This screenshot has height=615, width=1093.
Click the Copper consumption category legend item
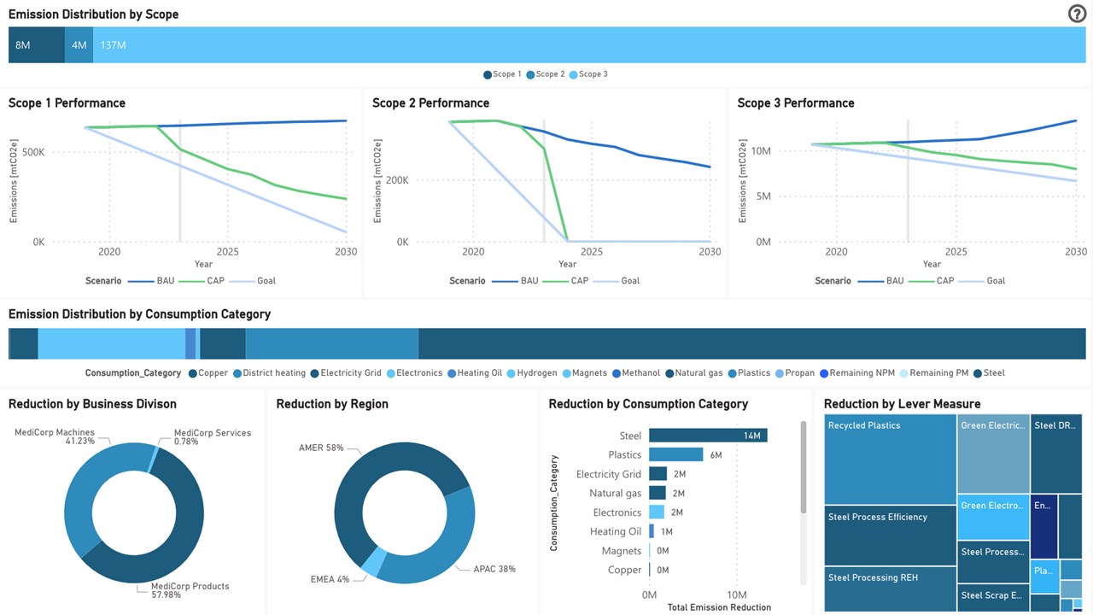click(208, 373)
